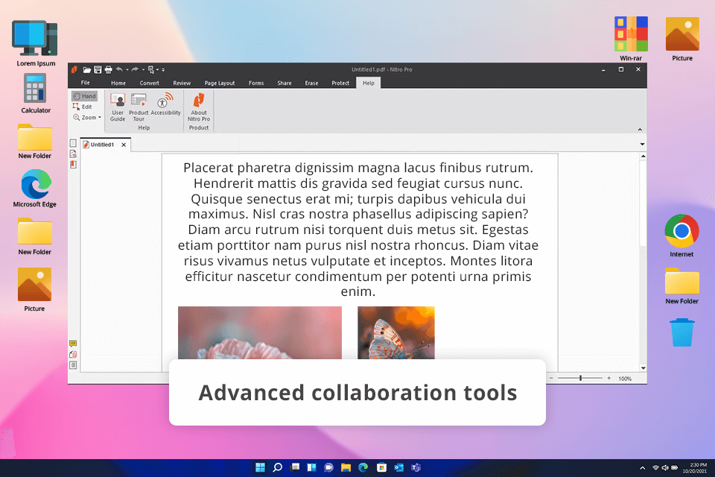This screenshot has height=477, width=715.
Task: Click the Windows Start button on taskbar
Action: click(x=260, y=467)
